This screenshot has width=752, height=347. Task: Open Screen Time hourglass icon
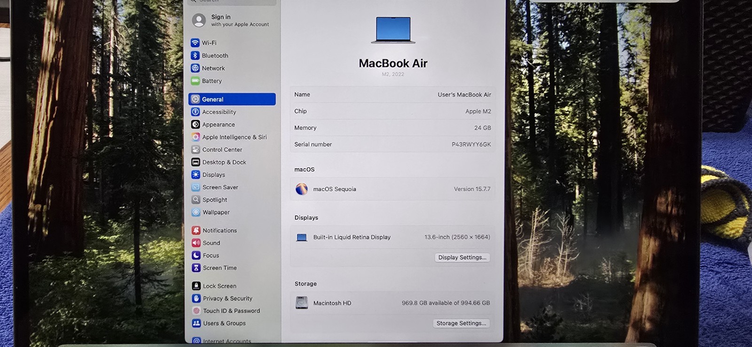click(x=196, y=268)
